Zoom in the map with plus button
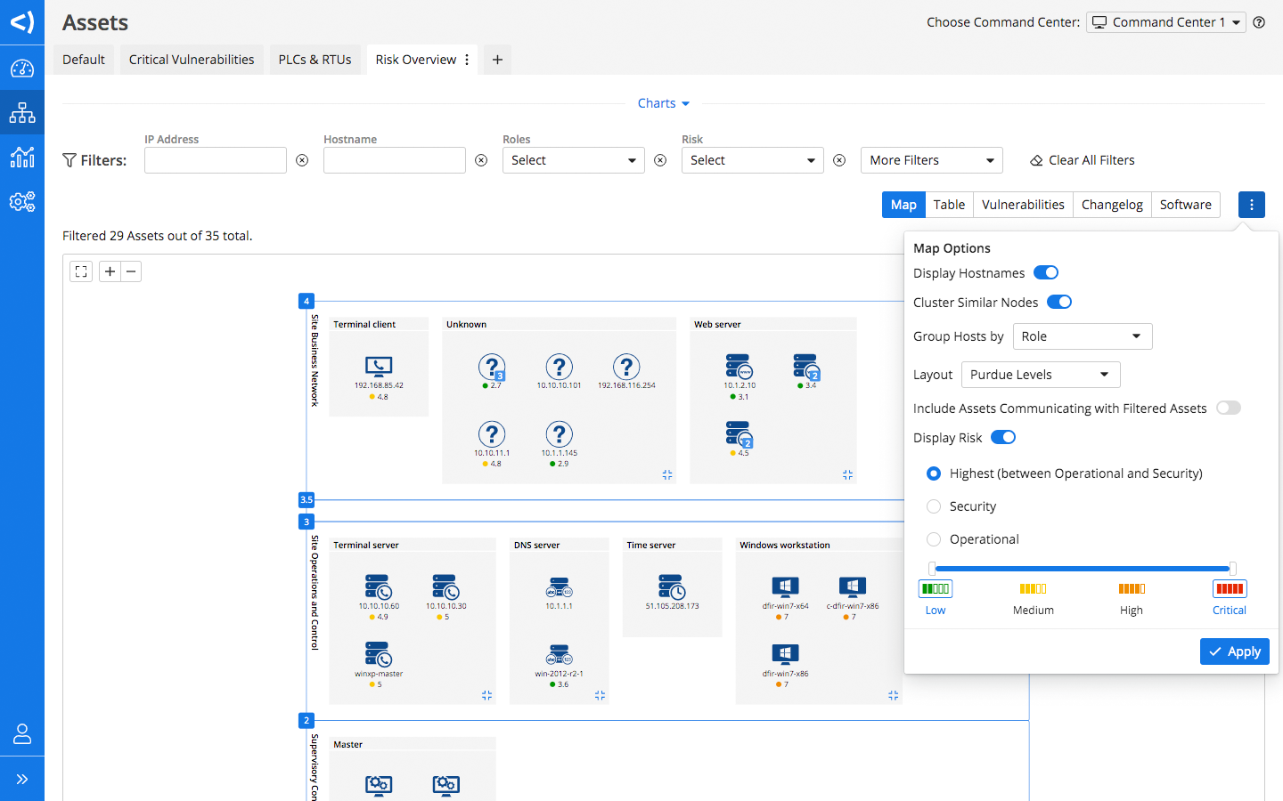 point(110,271)
